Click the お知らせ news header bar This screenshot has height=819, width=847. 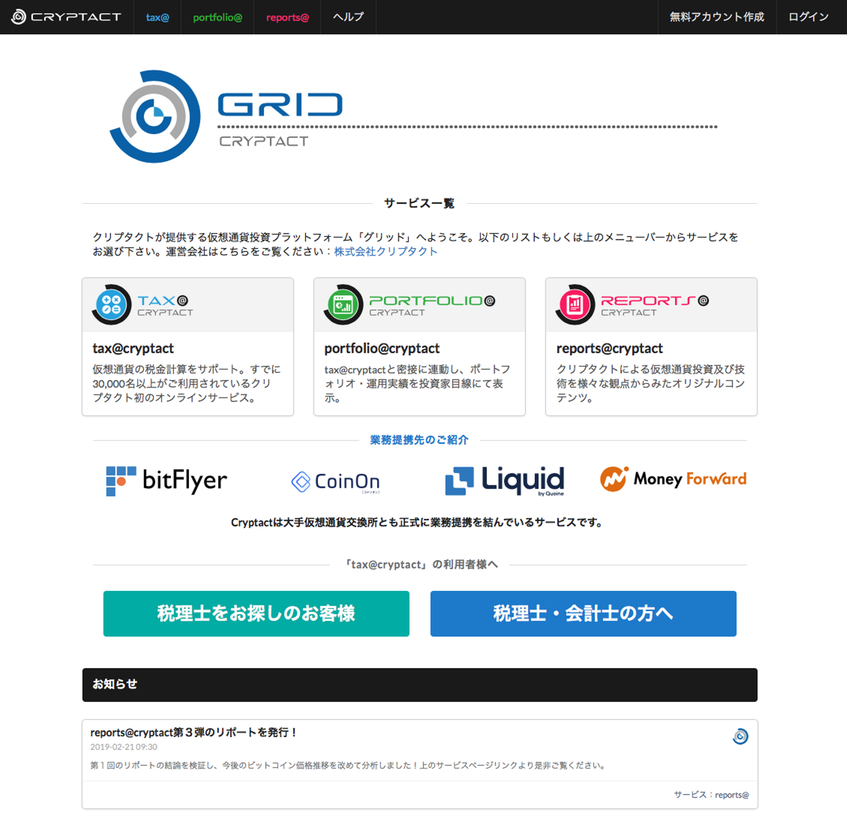pyautogui.click(x=420, y=684)
